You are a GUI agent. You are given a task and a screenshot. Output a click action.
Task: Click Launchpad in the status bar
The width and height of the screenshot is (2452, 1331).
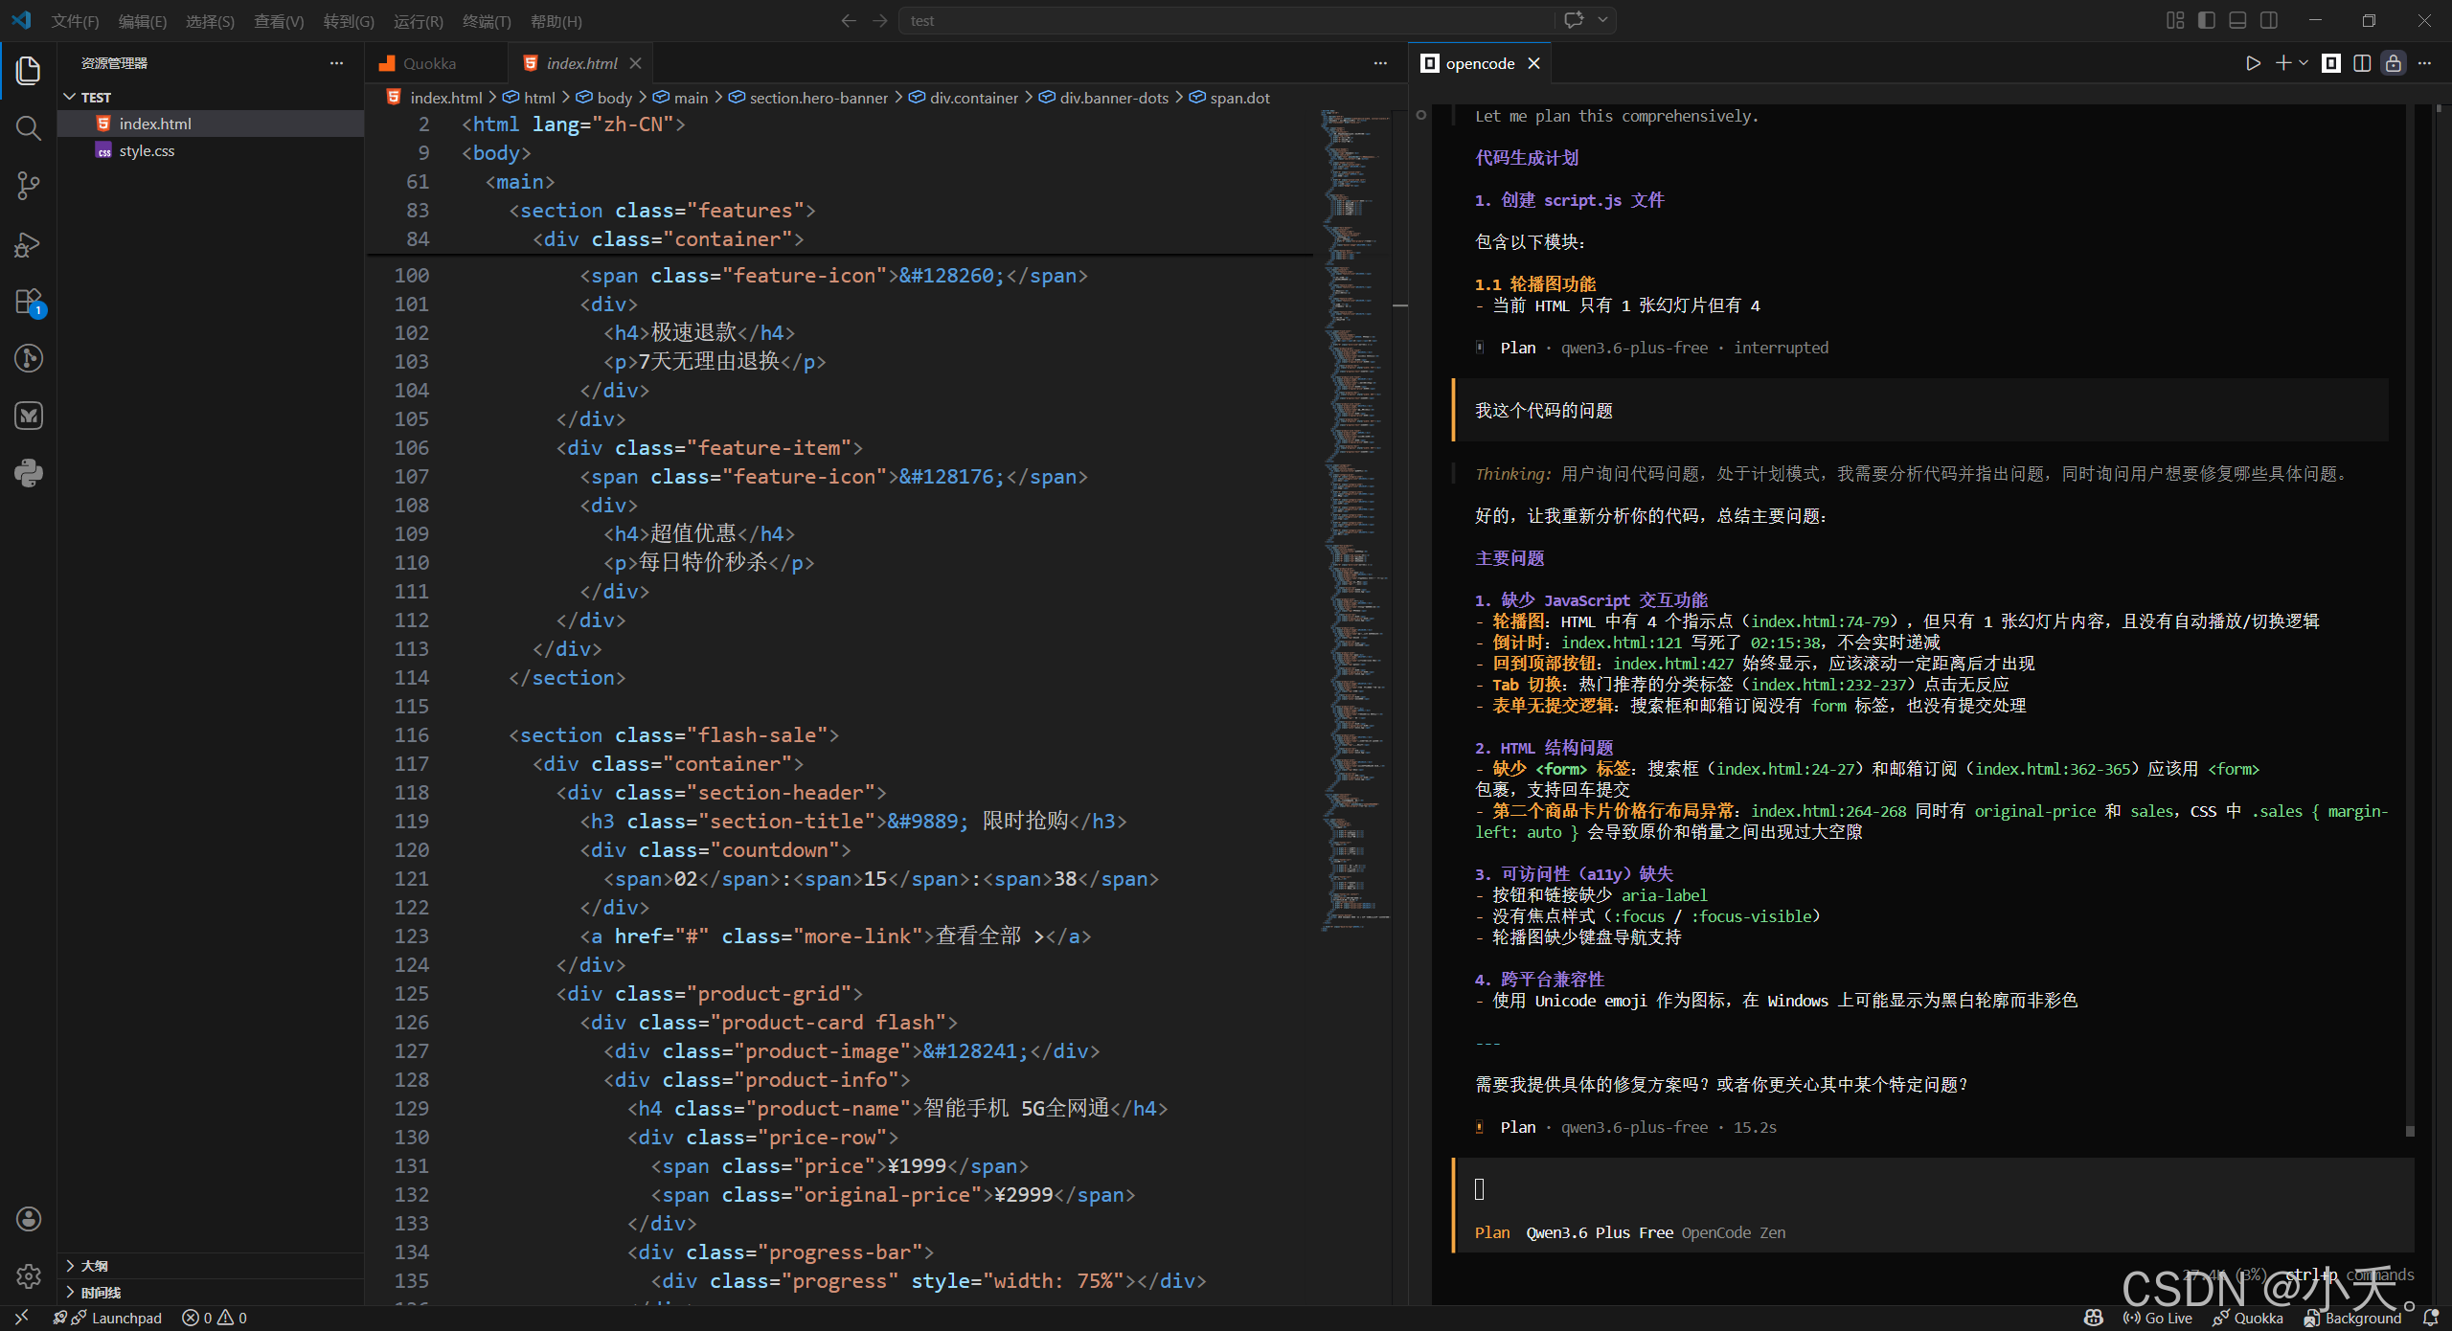click(x=125, y=1318)
